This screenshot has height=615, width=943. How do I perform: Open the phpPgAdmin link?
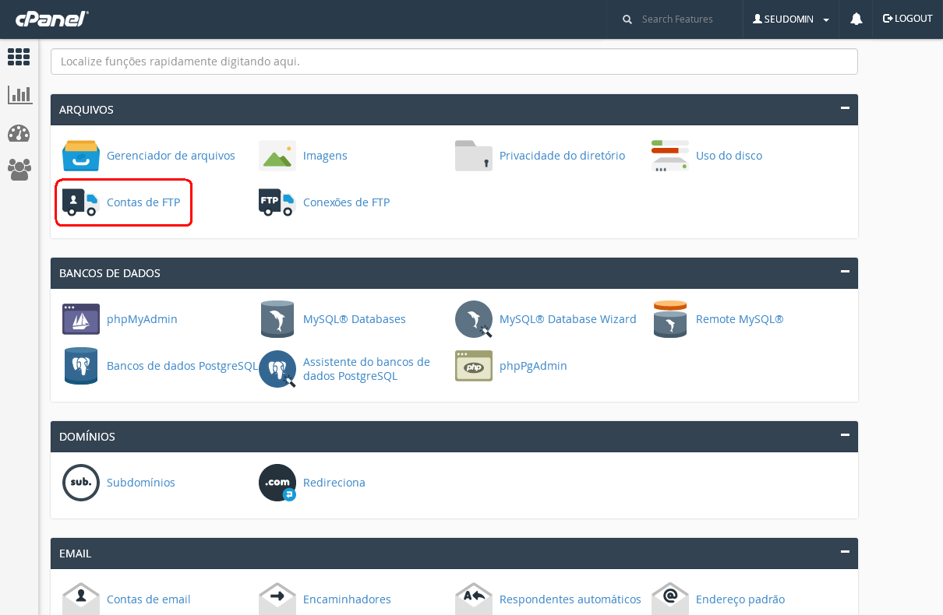[x=533, y=366]
